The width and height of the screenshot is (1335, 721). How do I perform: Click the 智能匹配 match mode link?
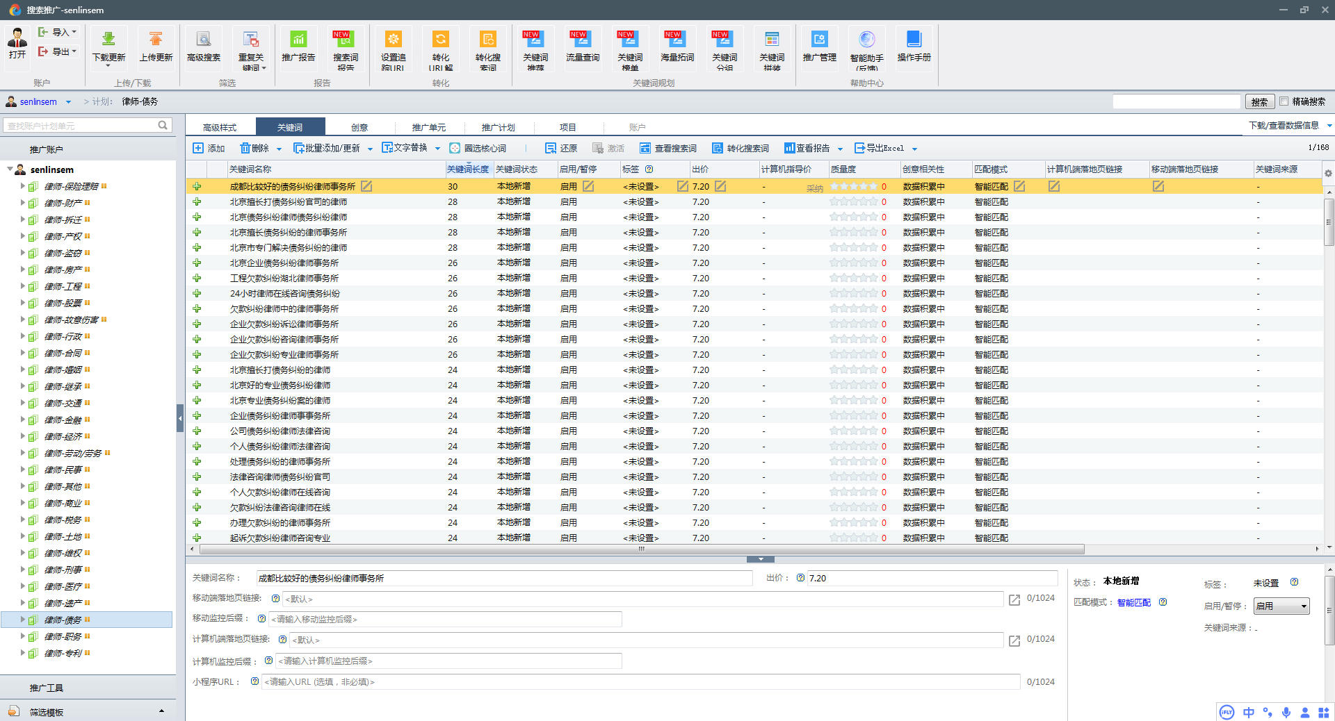tap(1133, 602)
